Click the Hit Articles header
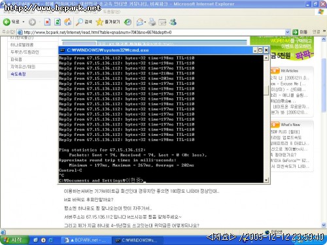327x245 pixels. [289, 71]
